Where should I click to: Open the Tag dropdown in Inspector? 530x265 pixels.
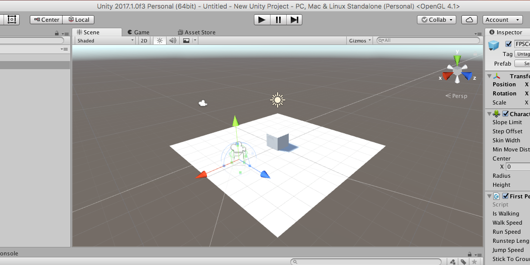tap(522, 54)
